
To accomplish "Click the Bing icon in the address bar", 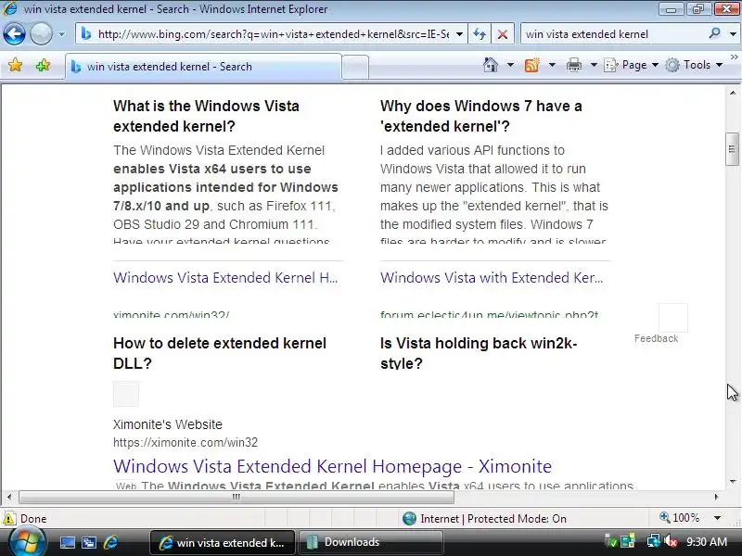I will click(86, 34).
